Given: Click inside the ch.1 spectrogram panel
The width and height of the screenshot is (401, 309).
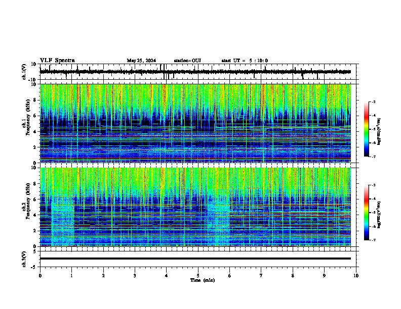Looking at the screenshot, I should coord(195,123).
